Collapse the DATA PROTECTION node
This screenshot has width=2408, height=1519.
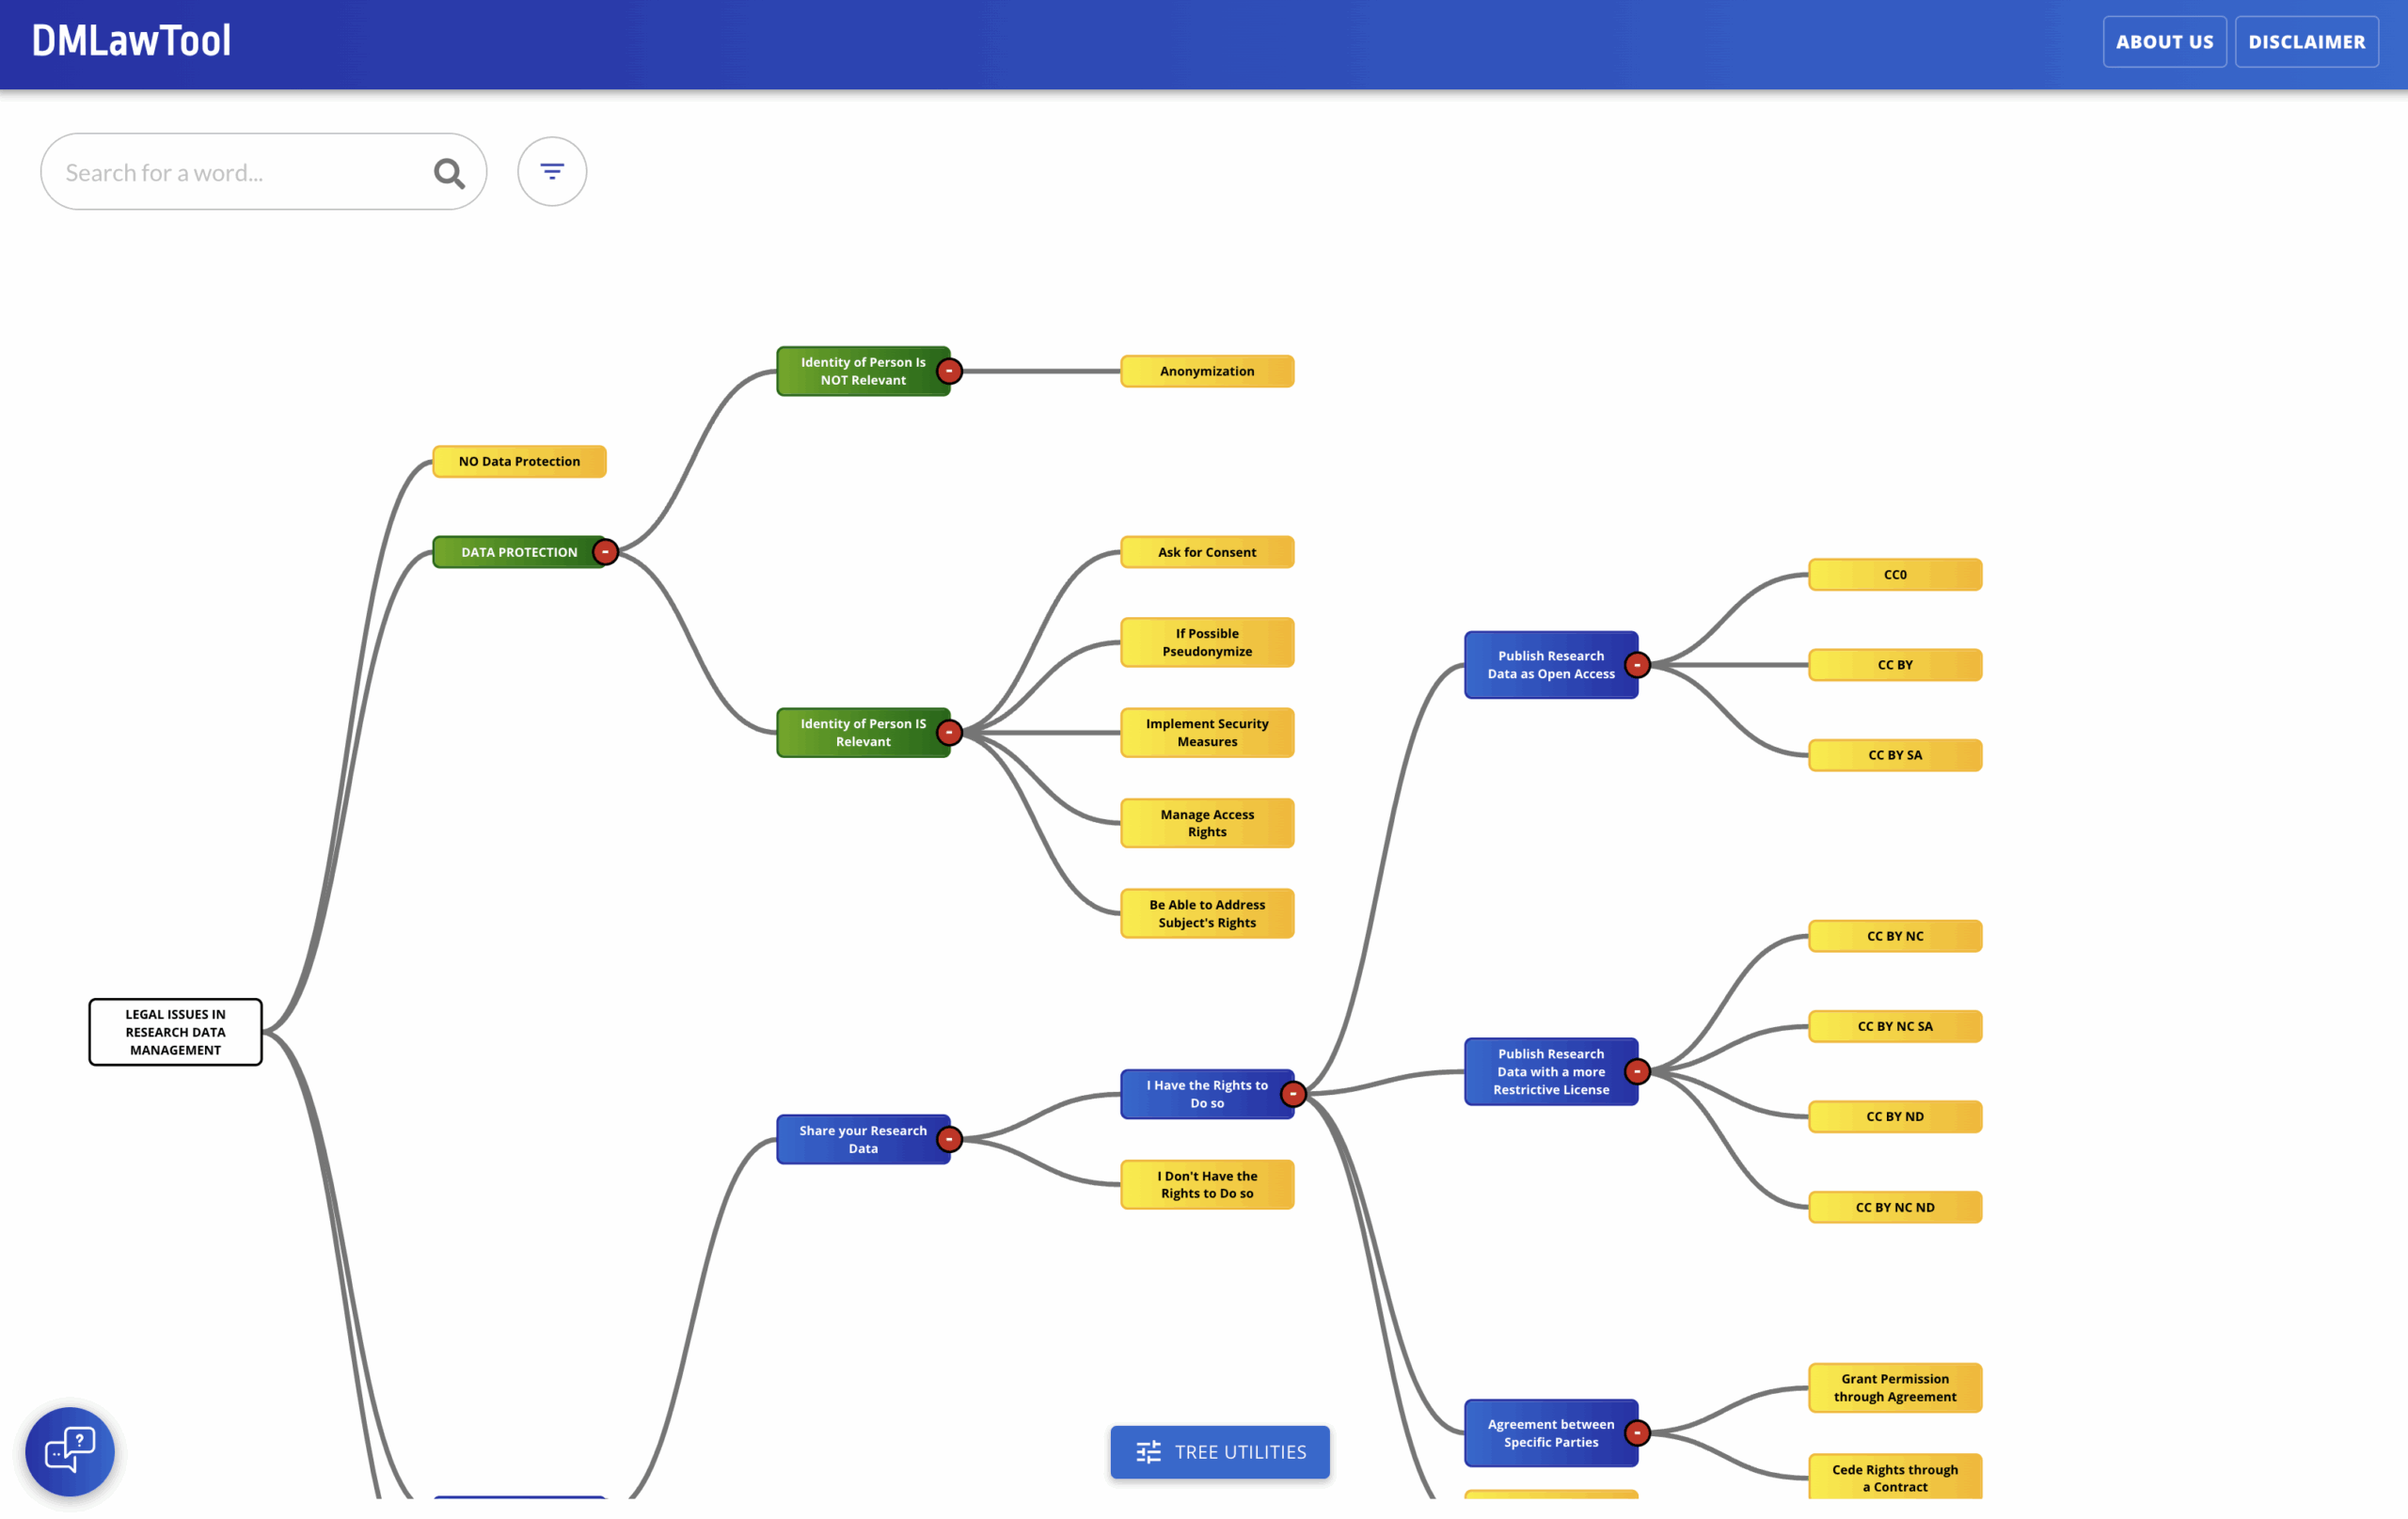pos(605,552)
